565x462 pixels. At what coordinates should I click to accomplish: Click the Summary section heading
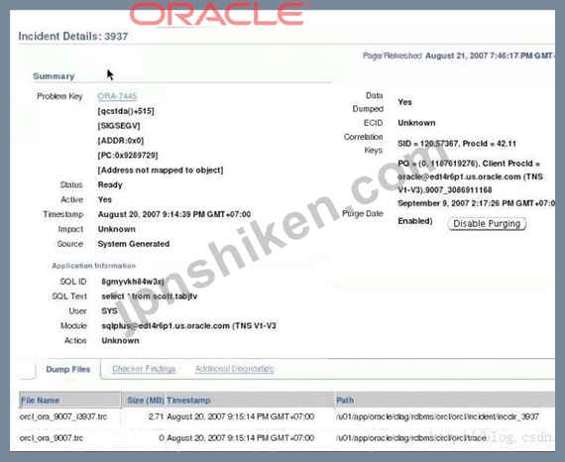pos(54,76)
